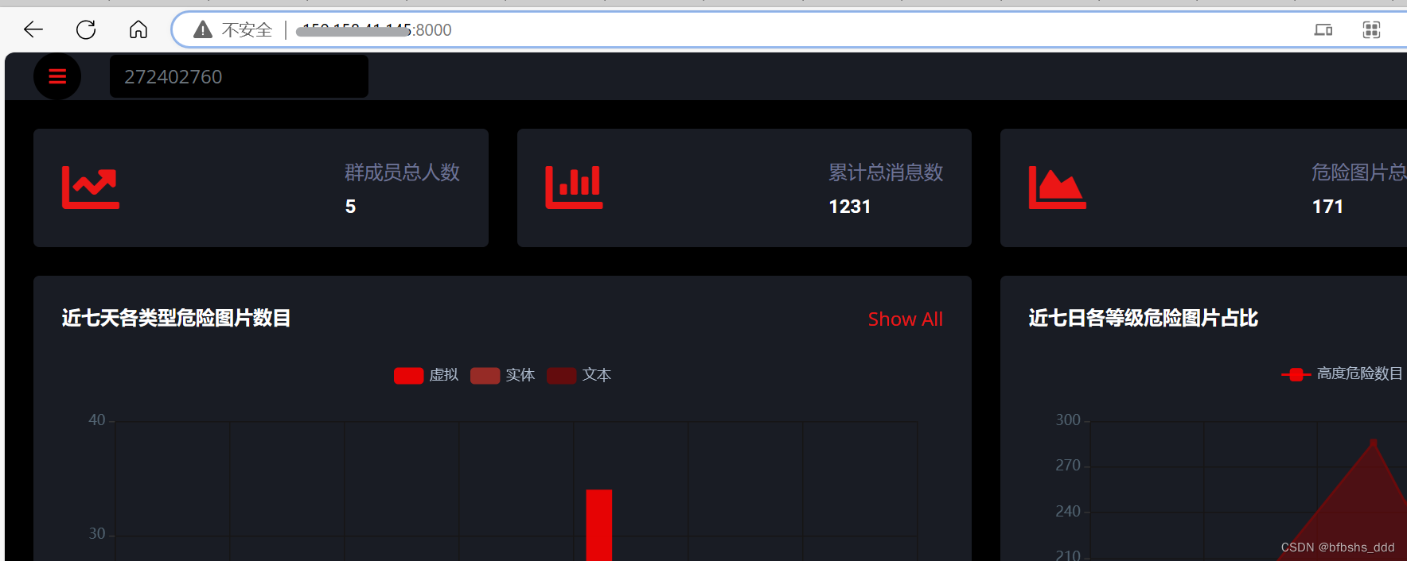Click the 40 axis label on bar chart
This screenshot has height=561, width=1407.
point(96,420)
